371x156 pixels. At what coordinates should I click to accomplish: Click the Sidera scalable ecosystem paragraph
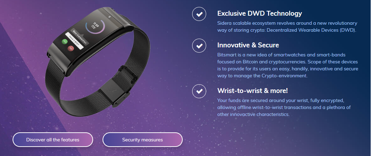pos(287,26)
